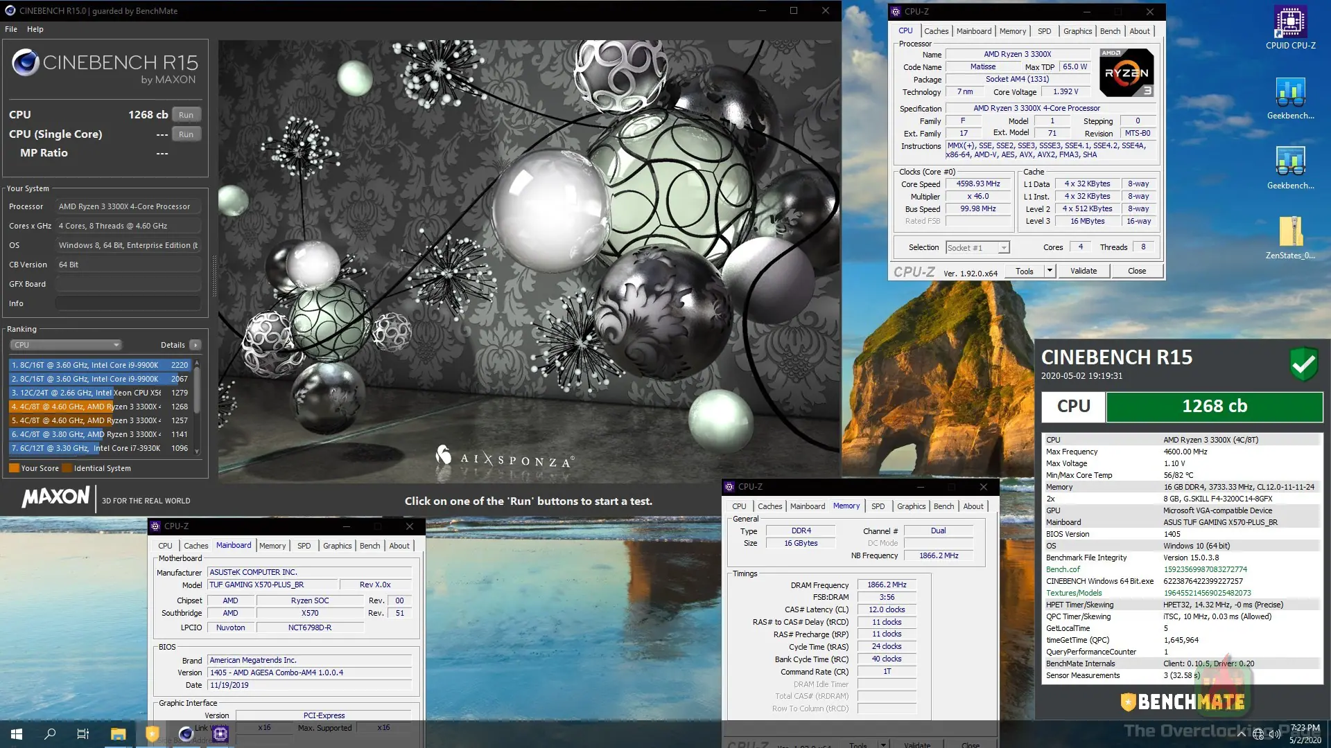Open the Textures/Models integrity link
Image resolution: width=1331 pixels, height=748 pixels.
(1074, 593)
